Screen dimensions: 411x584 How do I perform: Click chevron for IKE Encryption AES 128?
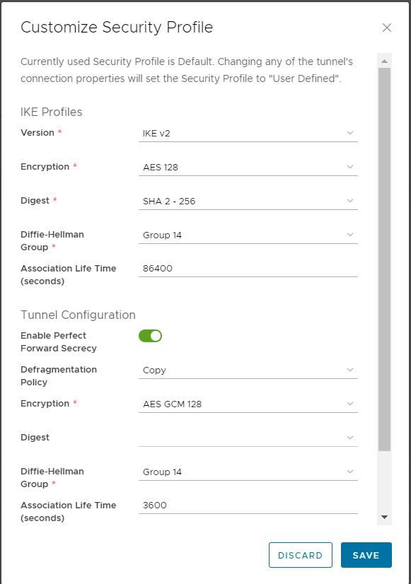point(350,167)
